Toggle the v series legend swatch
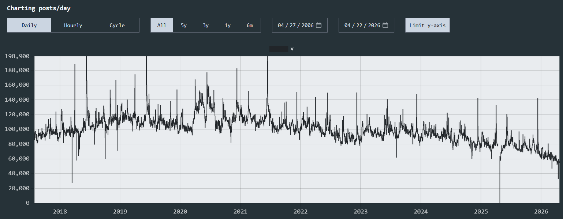The width and height of the screenshot is (563, 219). click(279, 49)
